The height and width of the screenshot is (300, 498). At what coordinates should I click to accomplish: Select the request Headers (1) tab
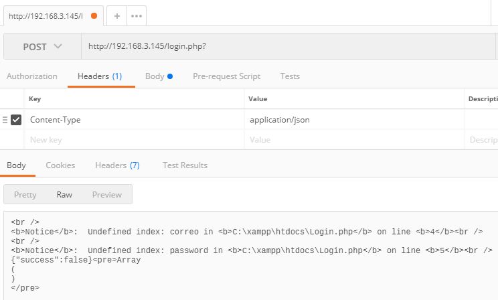click(x=100, y=76)
